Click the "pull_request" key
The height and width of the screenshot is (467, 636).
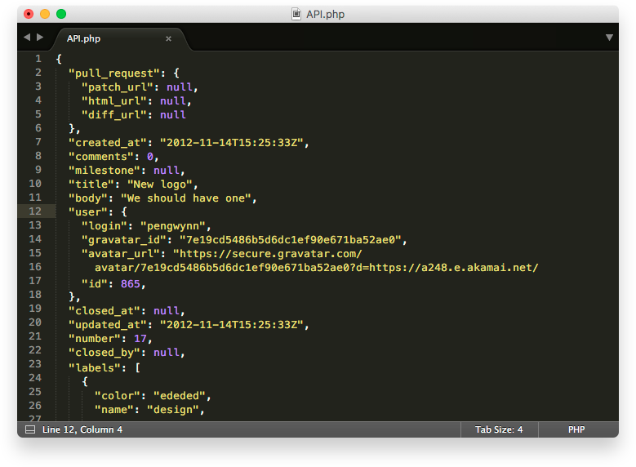[x=113, y=73]
